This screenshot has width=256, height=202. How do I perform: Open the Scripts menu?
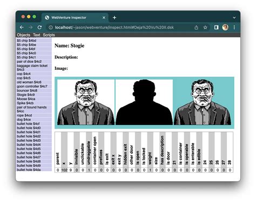click(49, 35)
